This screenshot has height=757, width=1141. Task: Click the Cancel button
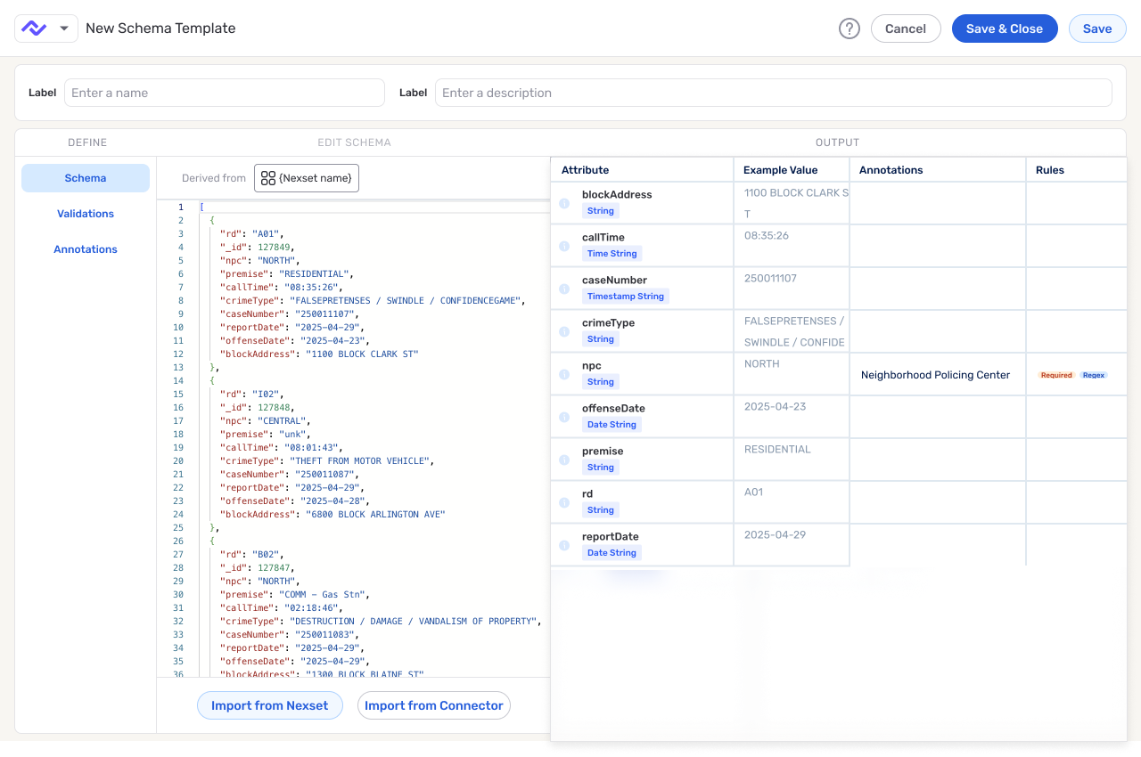[x=906, y=28]
